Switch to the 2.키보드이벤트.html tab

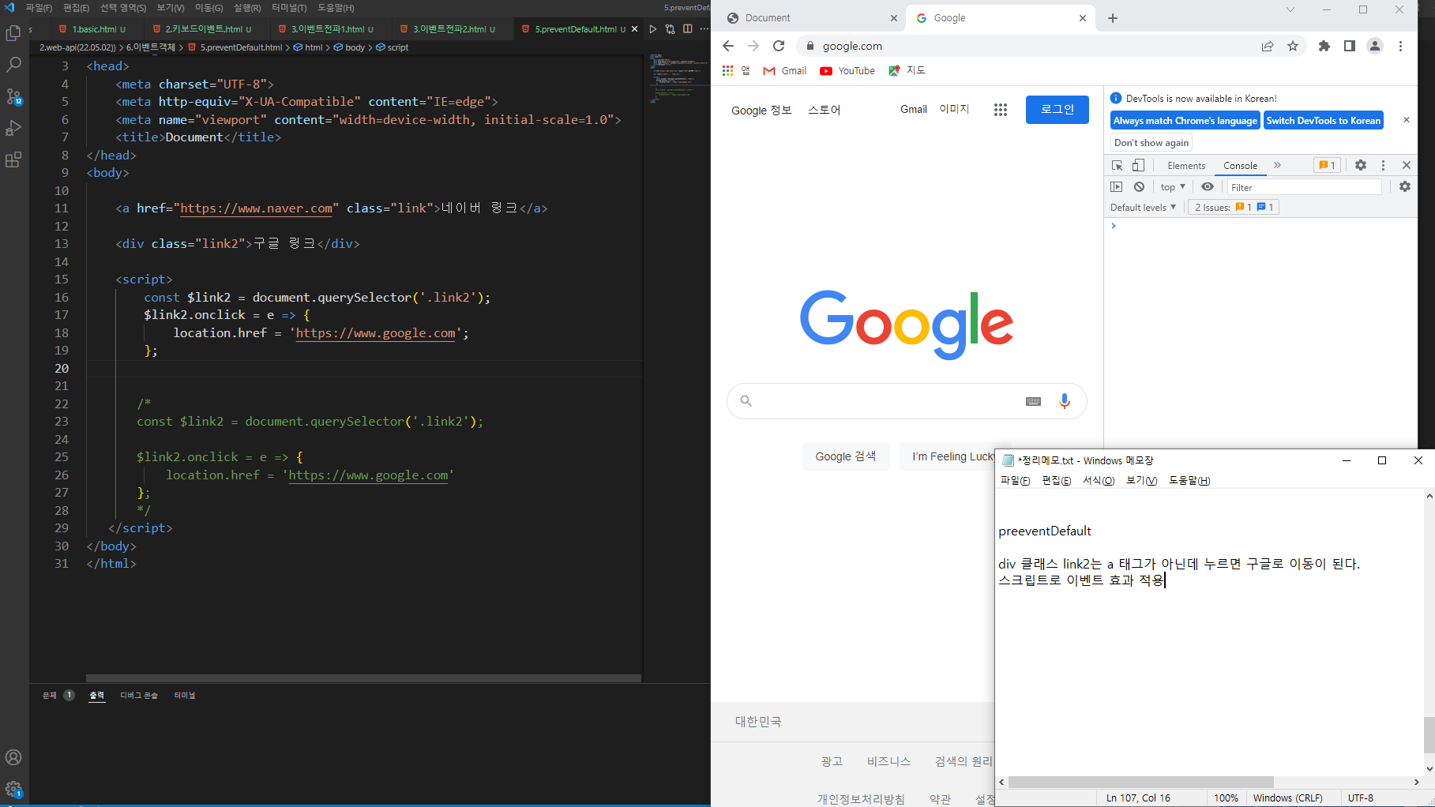click(x=202, y=29)
